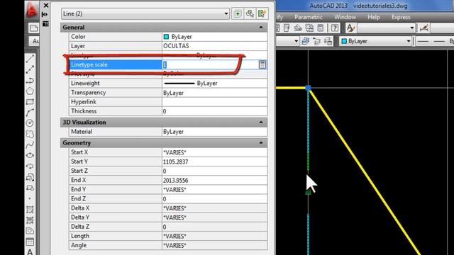The image size is (454, 255).
Task: Open the Markup Set Manager icon
Action: tap(309, 28)
